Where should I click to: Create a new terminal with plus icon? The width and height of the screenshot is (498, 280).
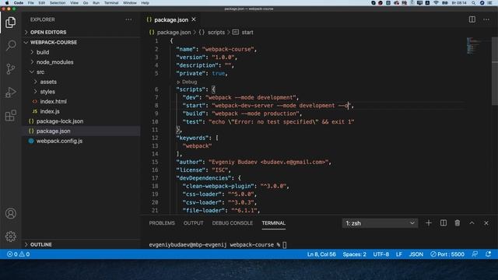pos(429,223)
